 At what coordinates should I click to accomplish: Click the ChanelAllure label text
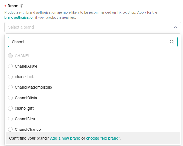[x=26, y=66]
